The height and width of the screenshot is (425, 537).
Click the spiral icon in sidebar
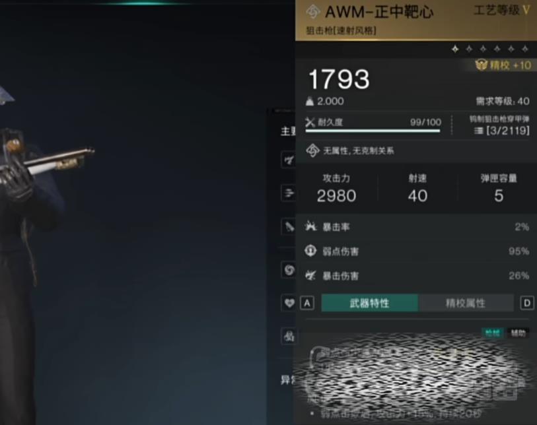(289, 270)
